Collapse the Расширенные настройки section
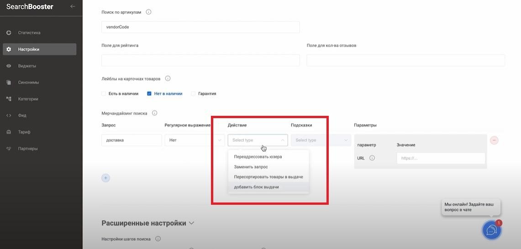The image size is (521, 249). [x=191, y=223]
